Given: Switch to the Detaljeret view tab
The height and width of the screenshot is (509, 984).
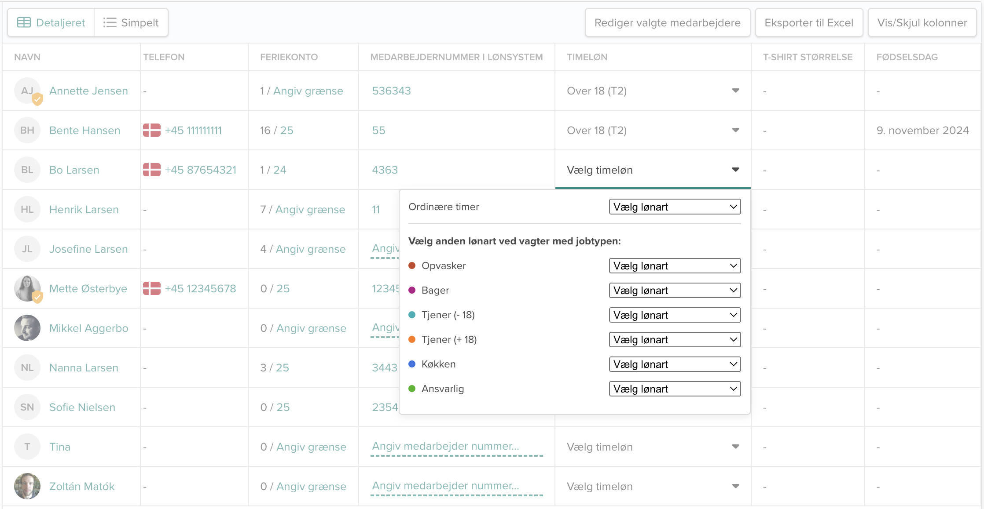Looking at the screenshot, I should tap(51, 22).
